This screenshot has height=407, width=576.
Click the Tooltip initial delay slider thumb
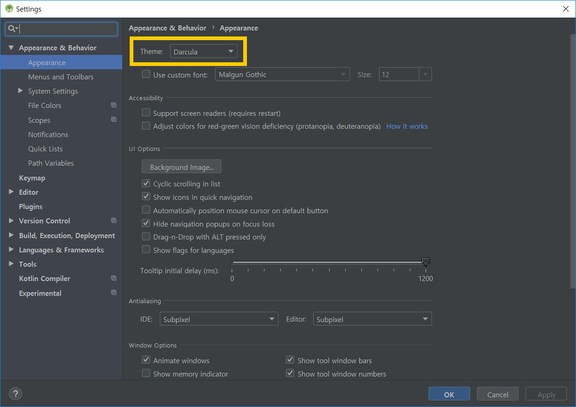click(426, 262)
